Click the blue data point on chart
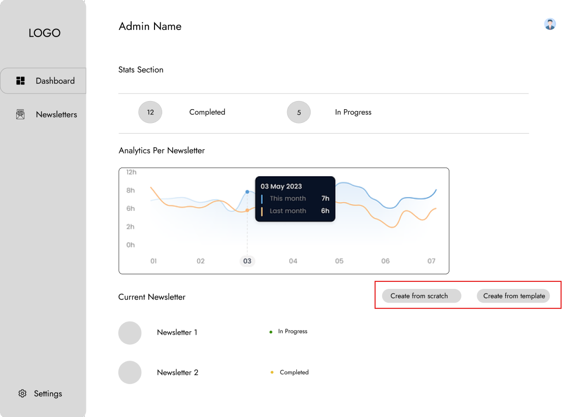This screenshot has height=417, width=586. pos(247,192)
